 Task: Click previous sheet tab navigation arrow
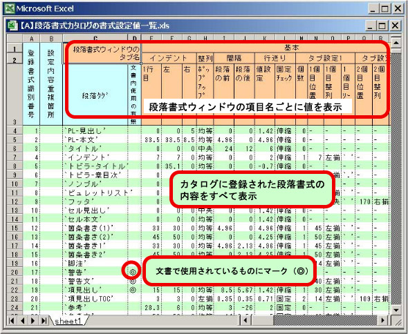point(22,320)
